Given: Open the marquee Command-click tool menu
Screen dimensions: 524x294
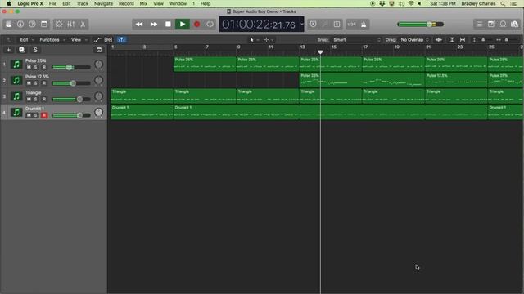Looking at the screenshot, I should [269, 40].
